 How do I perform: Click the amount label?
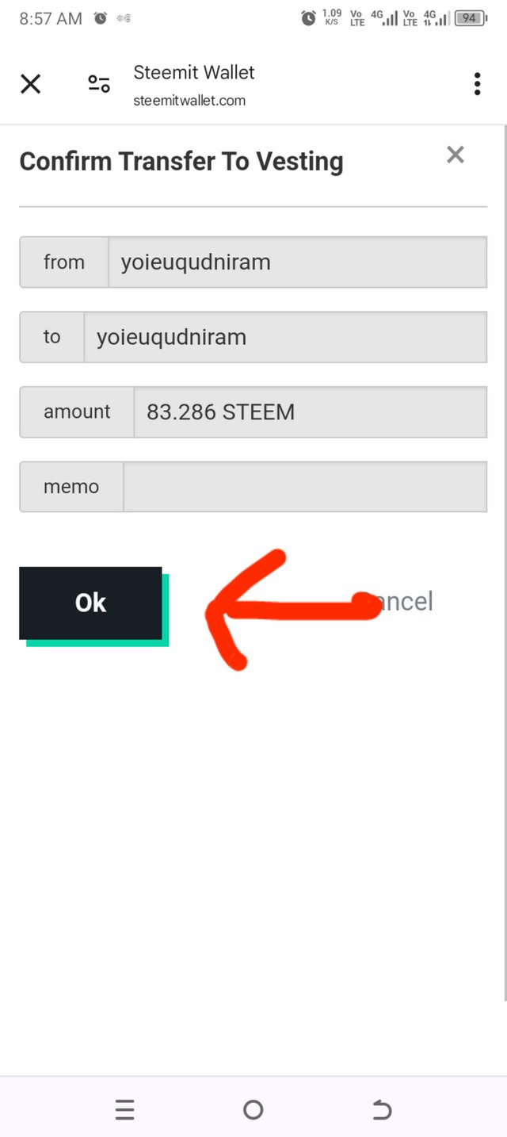click(77, 412)
